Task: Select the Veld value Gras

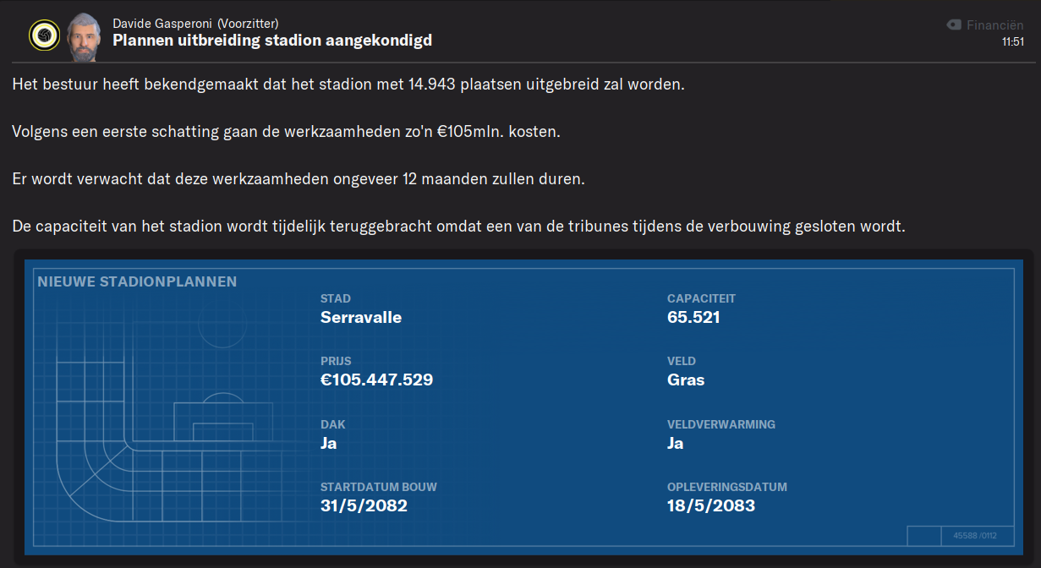Action: [686, 380]
